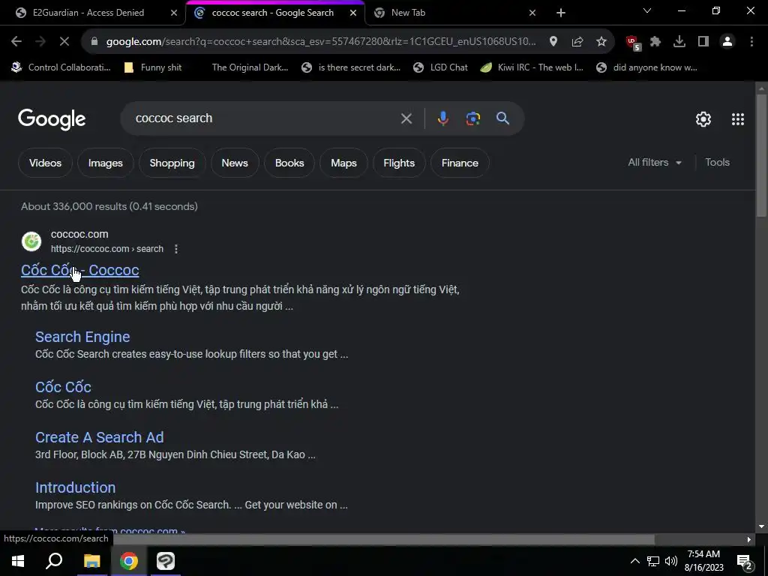Viewport: 768px width, 576px height.
Task: Filter results by Flights
Action: [x=399, y=163]
